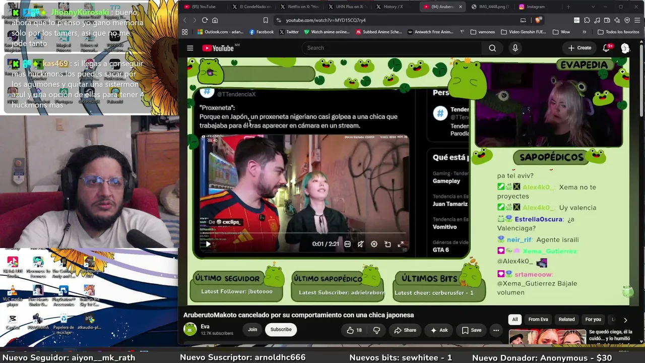Screen dimensions: 645x363
Task: Reload the page in the browser
Action: click(205, 20)
